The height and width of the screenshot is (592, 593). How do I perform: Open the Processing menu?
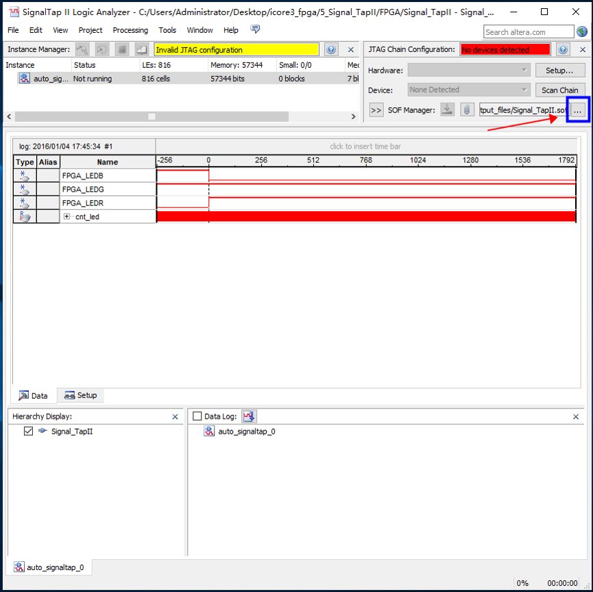click(x=130, y=30)
